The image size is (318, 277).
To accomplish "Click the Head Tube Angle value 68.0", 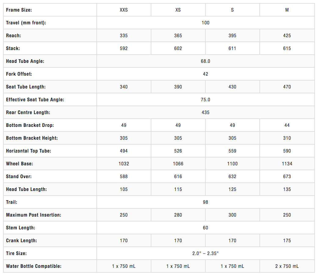I will click(205, 61).
